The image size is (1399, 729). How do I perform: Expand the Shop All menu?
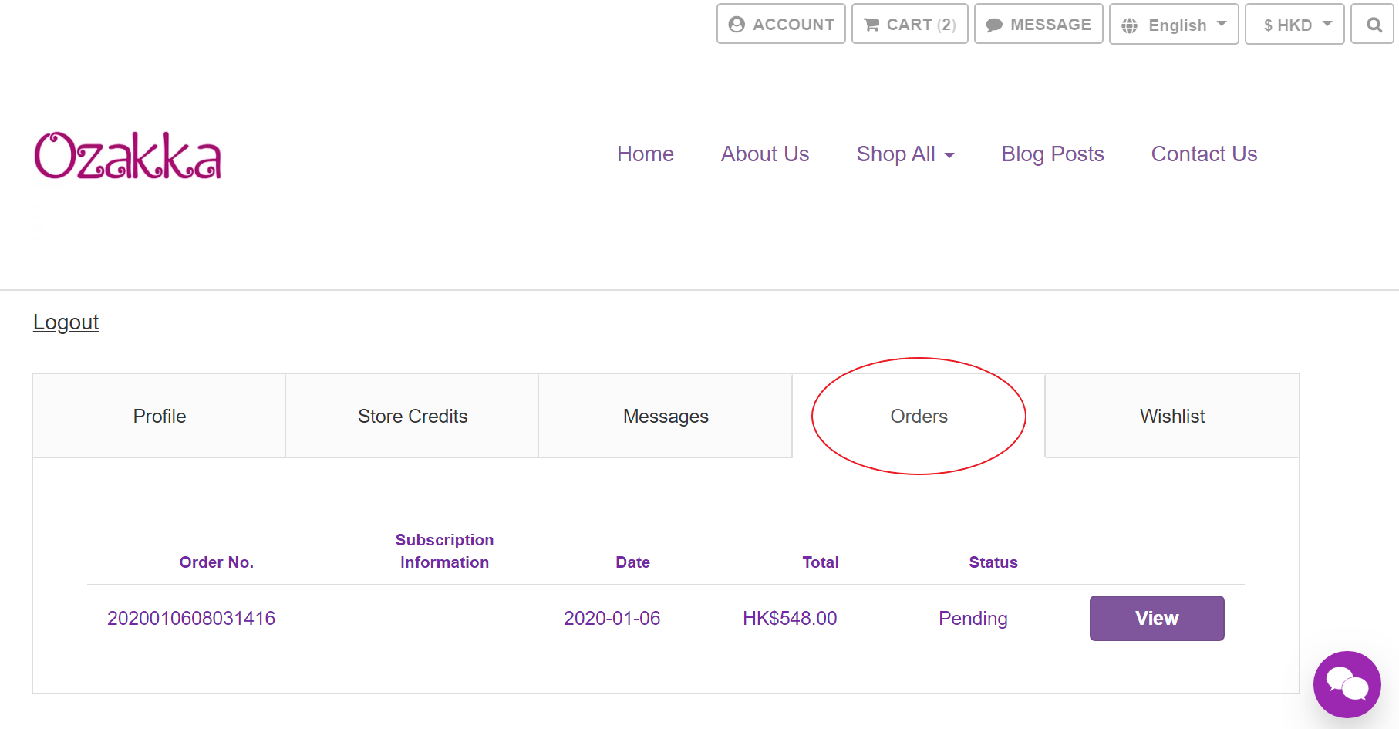pyautogui.click(x=905, y=154)
